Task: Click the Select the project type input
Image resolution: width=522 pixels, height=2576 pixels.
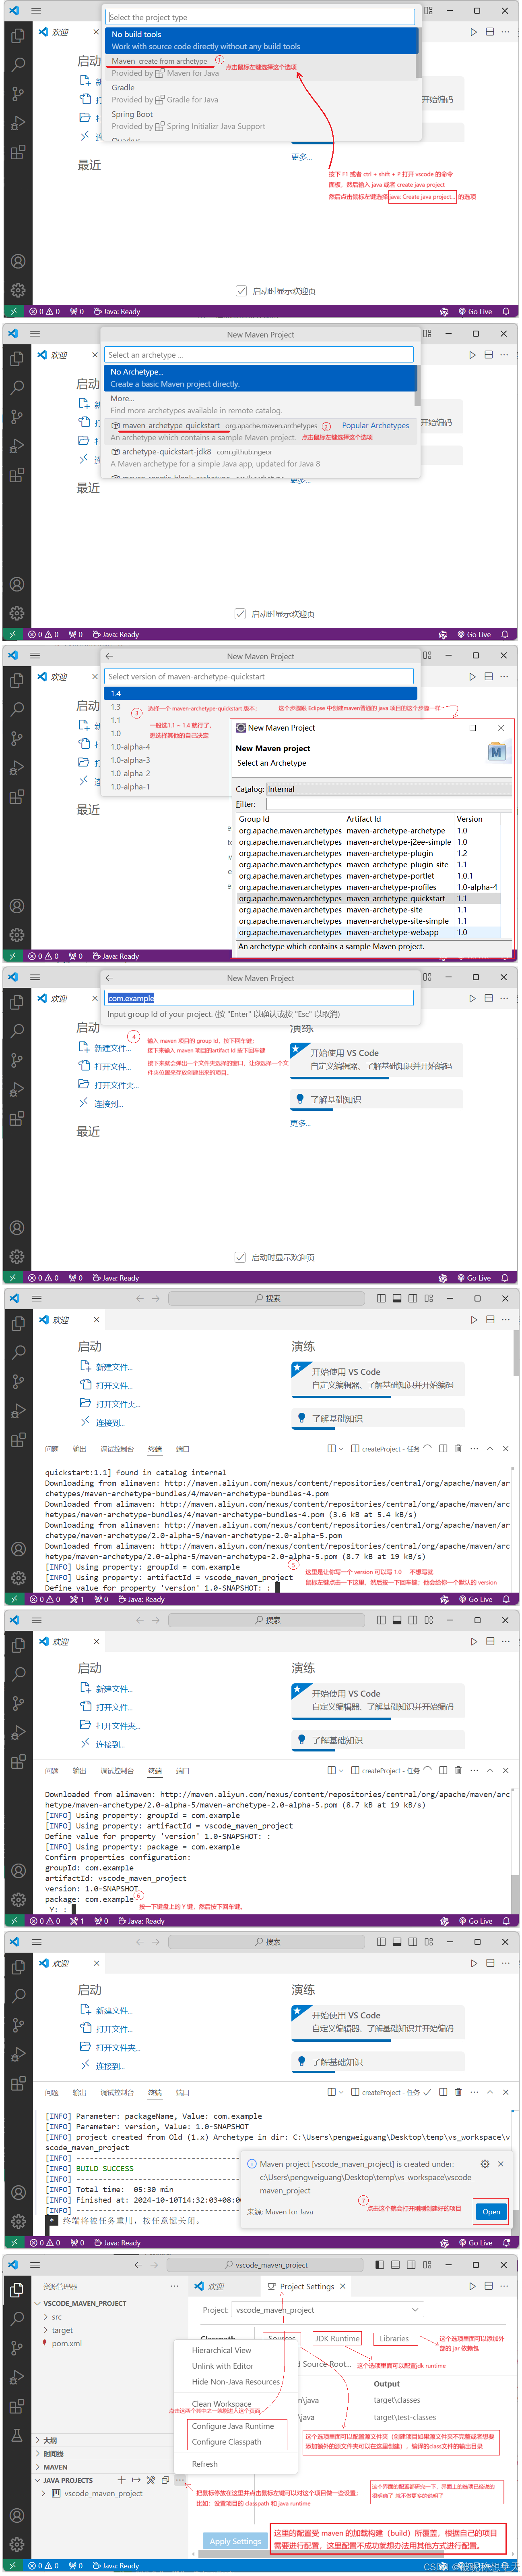Action: click(260, 17)
